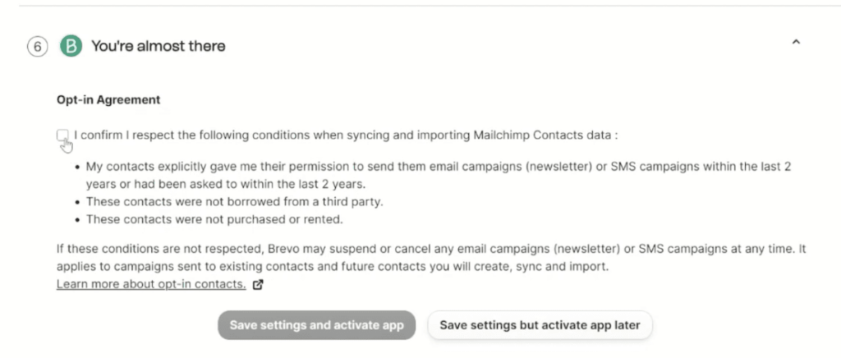Click 'not borrowed from a third party' condition
This screenshot has height=358, width=841.
(x=235, y=202)
